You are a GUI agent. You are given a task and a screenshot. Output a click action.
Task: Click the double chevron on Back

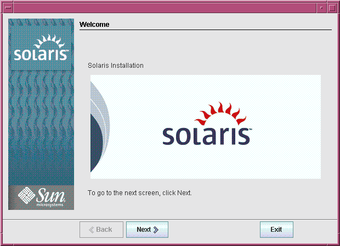click(x=91, y=230)
